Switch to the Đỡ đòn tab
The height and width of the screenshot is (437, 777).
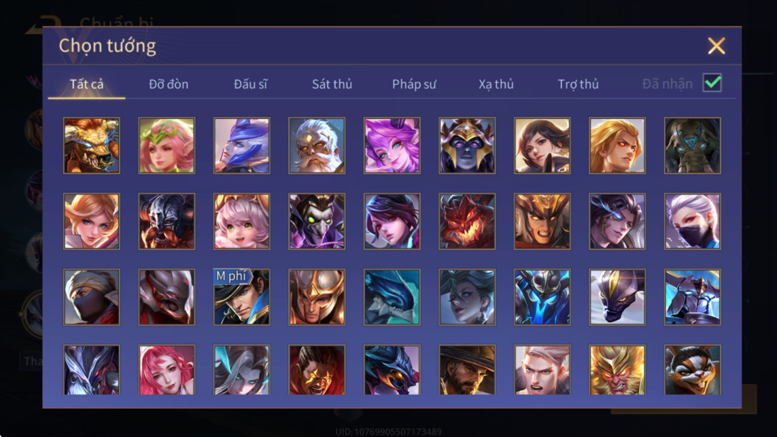(169, 84)
